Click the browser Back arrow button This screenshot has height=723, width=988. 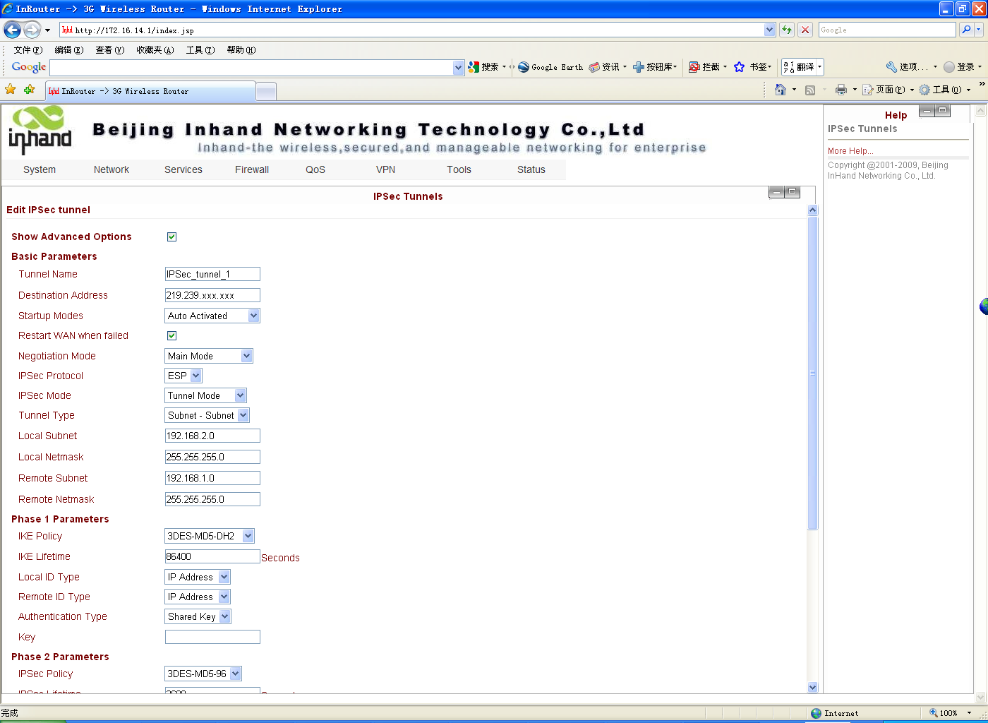(x=12, y=30)
